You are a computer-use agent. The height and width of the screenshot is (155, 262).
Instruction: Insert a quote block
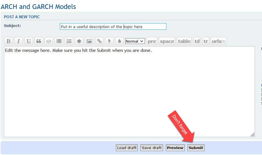coord(39,41)
